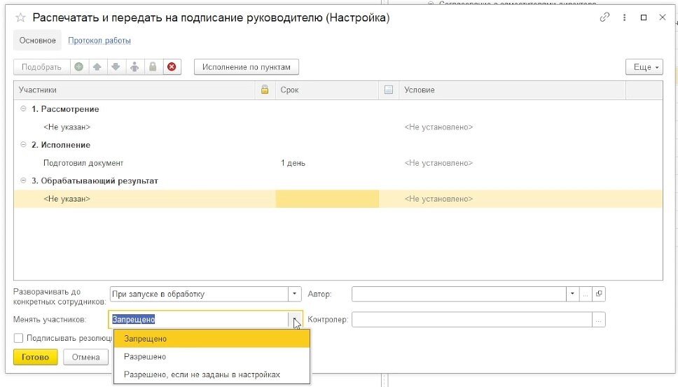Viewport: 678px width, 387px height.
Task: Maximize the settings dialog window
Action: [x=644, y=17]
